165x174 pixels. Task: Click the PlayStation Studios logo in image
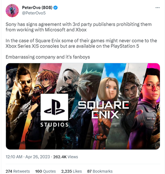[55, 110]
